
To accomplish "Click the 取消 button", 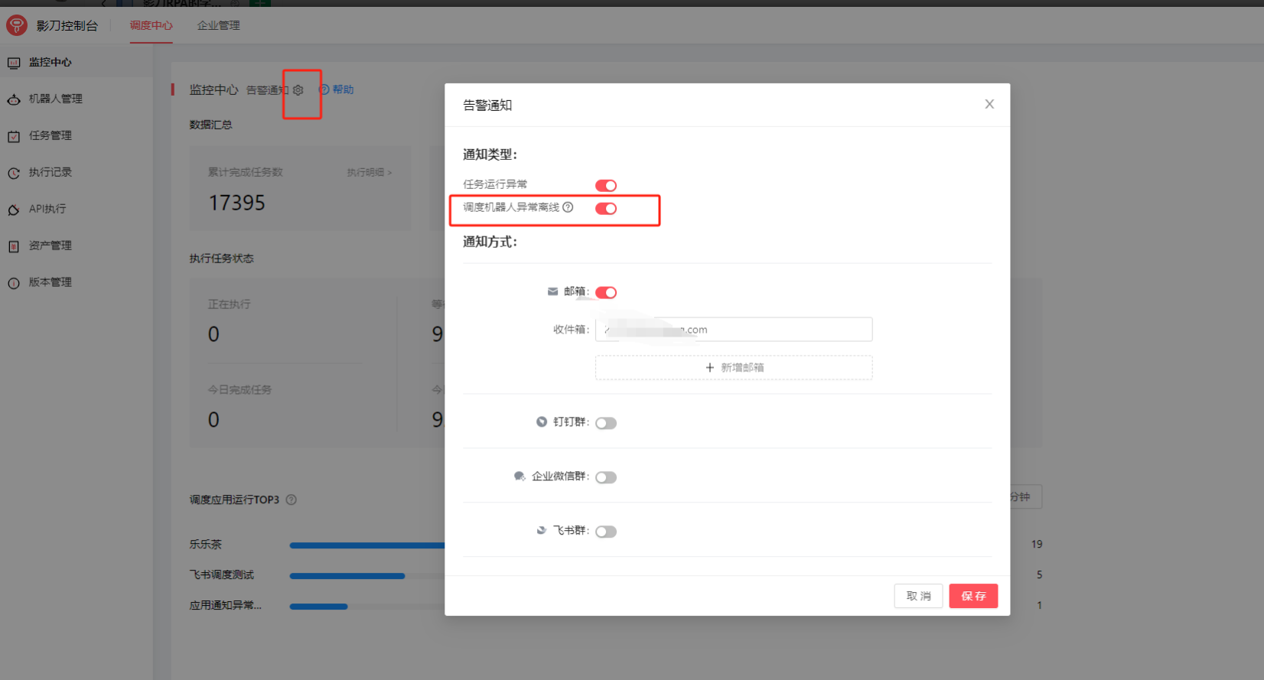I will tap(918, 596).
